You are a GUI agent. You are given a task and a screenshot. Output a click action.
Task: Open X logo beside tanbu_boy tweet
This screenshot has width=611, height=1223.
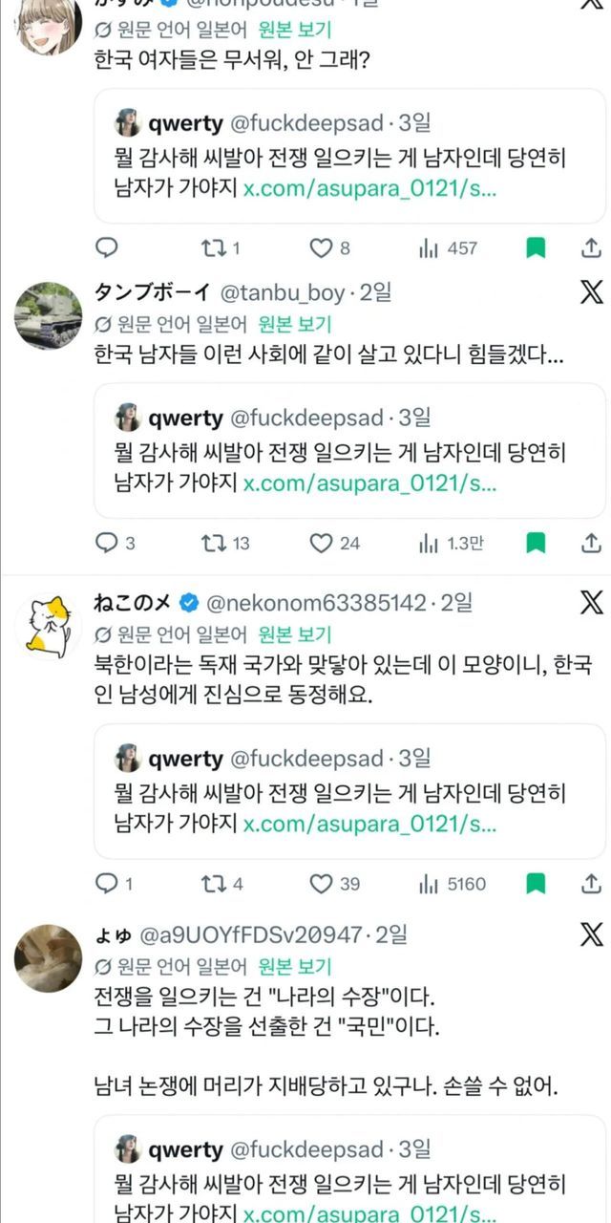coord(591,292)
